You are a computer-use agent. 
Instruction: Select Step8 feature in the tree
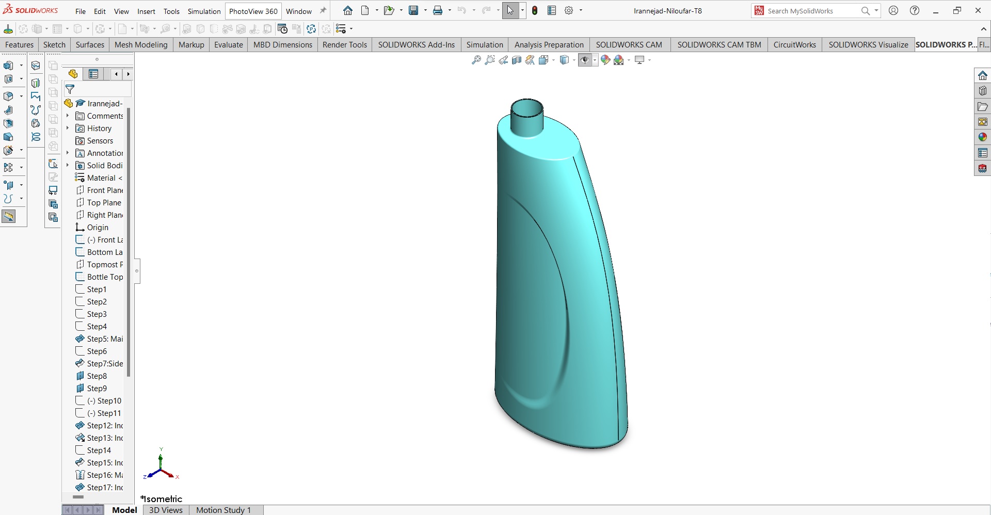coord(97,376)
